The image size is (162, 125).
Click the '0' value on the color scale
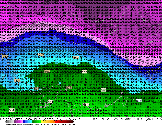click(41, 124)
